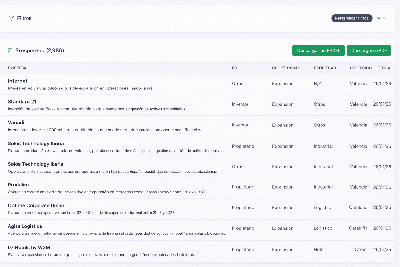Click the funnel filter icon
The width and height of the screenshot is (400, 267).
[x=11, y=18]
